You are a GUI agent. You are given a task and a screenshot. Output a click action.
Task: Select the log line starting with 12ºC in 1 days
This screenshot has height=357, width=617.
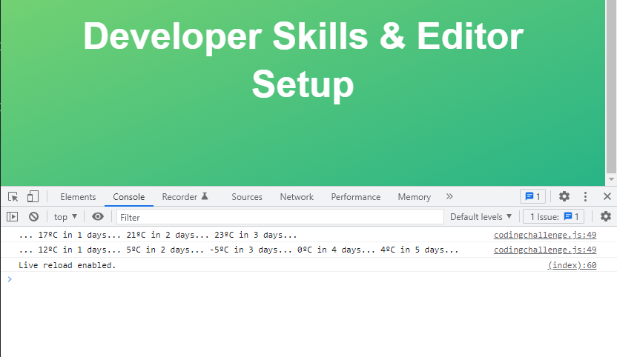239,250
